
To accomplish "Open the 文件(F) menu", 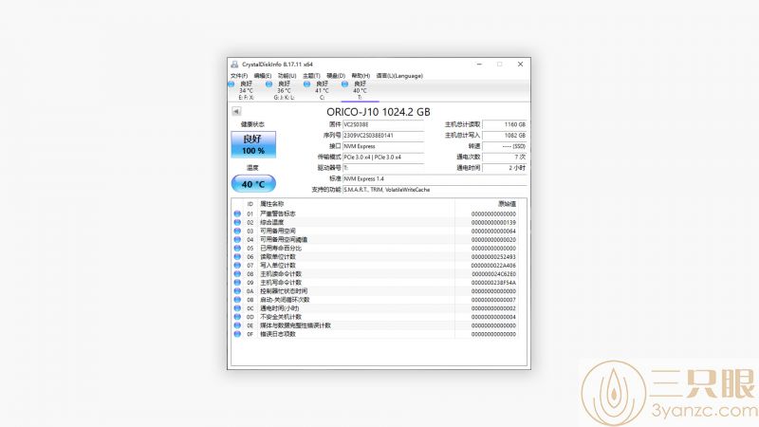I will pos(239,76).
